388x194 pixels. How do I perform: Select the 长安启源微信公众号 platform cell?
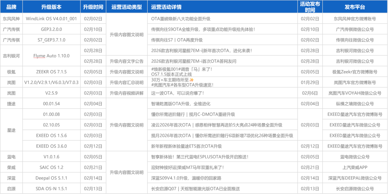tap(355, 189)
